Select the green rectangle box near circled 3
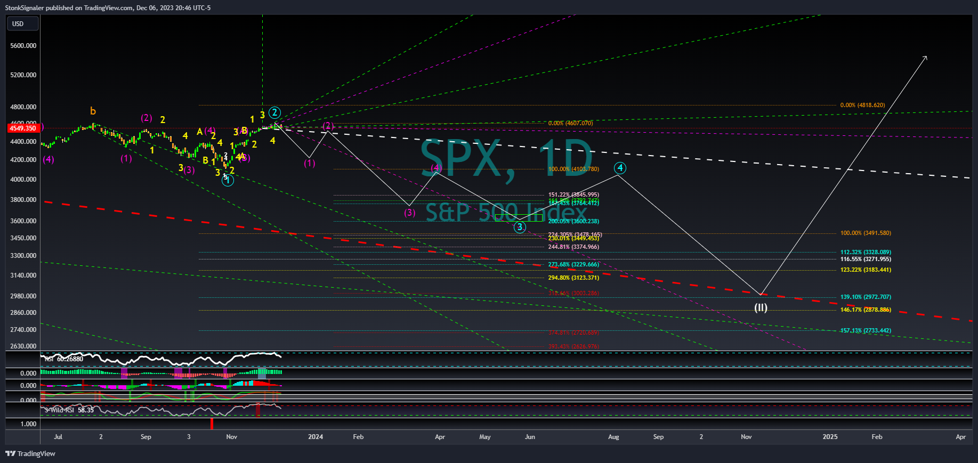The image size is (978, 463). pos(519,217)
